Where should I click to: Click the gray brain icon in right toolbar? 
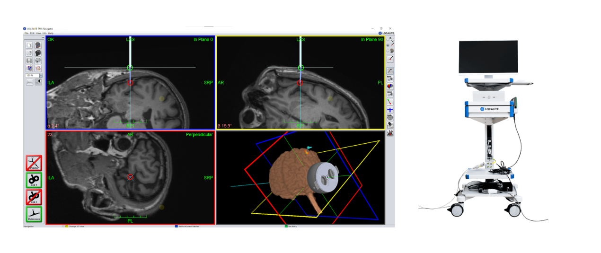[x=390, y=117]
